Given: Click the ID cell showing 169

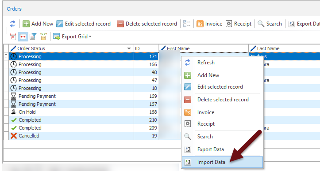Looking at the screenshot, I should [146, 96].
